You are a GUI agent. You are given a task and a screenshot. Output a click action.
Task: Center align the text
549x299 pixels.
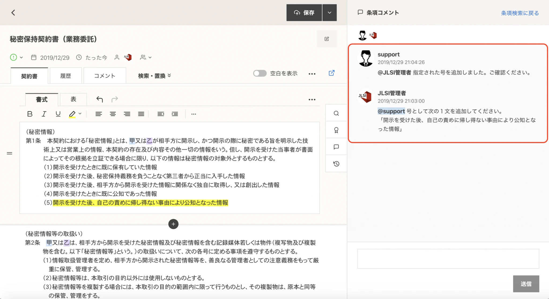tap(113, 114)
